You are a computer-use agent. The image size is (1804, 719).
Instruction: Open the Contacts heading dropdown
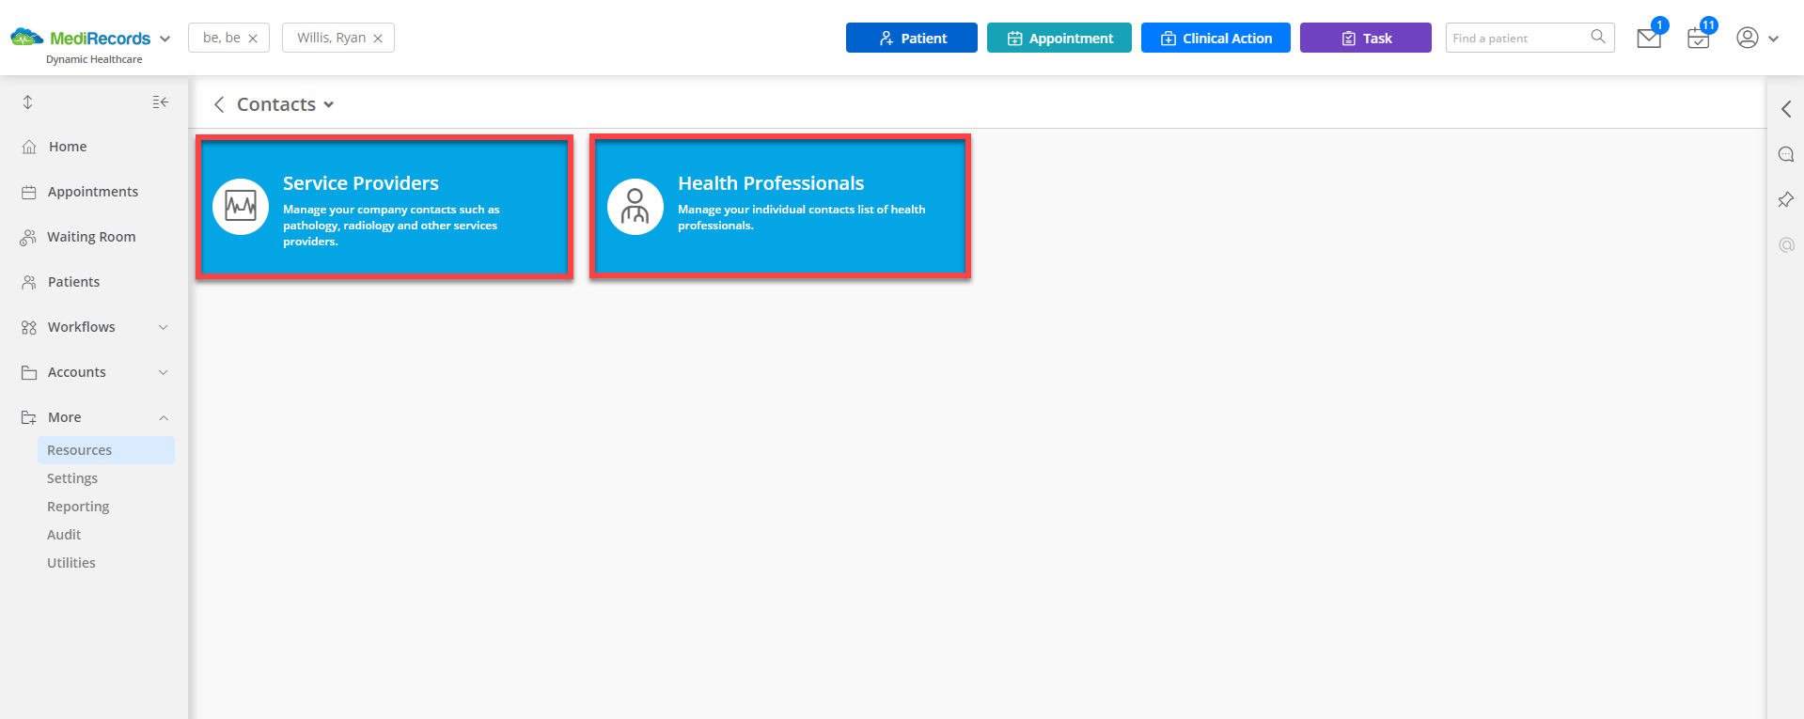click(329, 104)
